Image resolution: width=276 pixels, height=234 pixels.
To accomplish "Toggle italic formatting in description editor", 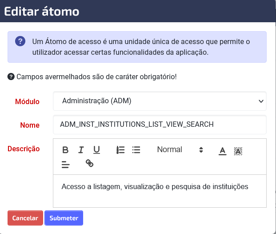I will pos(81,150).
